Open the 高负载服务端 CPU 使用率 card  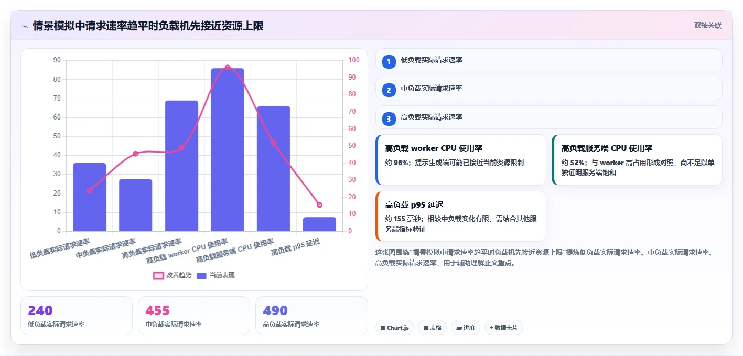pos(637,160)
